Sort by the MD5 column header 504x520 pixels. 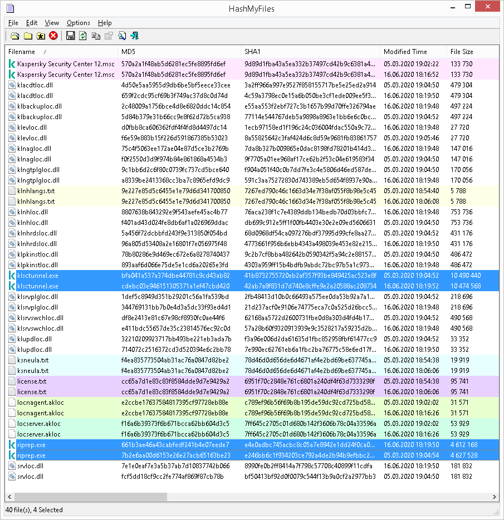(179, 52)
